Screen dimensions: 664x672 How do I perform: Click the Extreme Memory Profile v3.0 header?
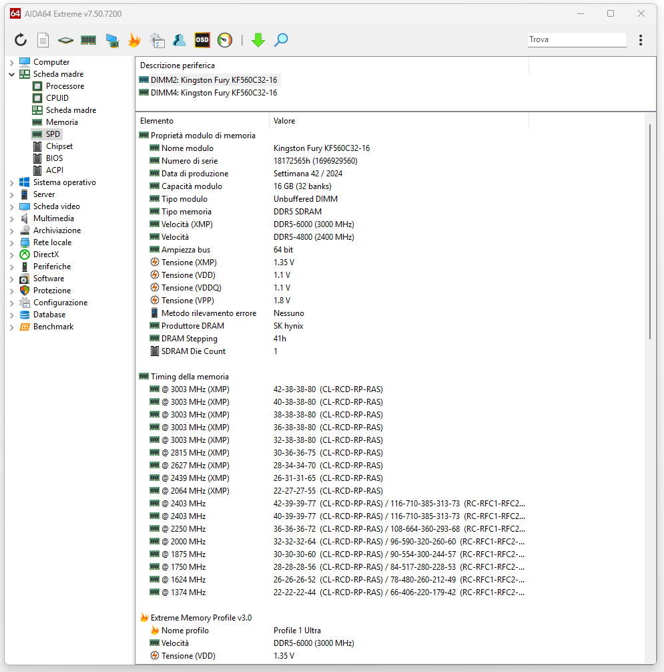tap(202, 618)
